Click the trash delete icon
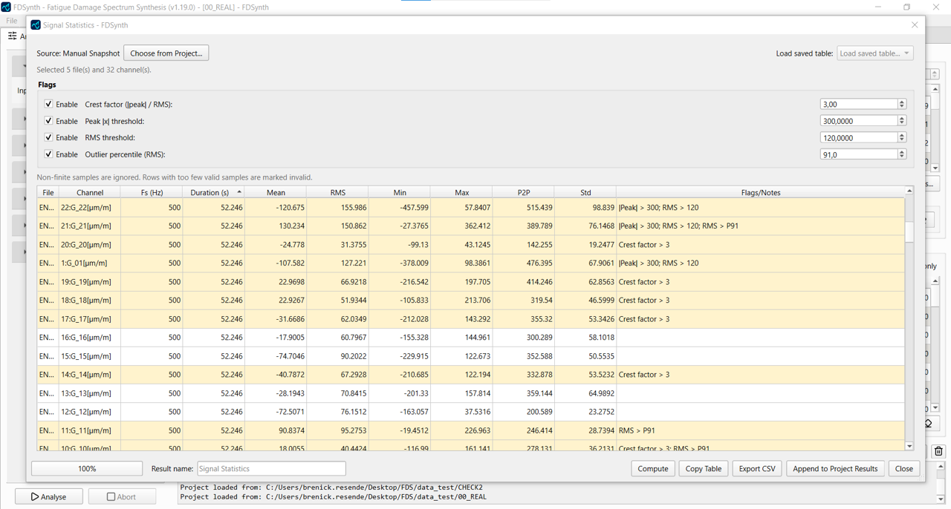Screen dimensions: 951x509 click(938, 451)
